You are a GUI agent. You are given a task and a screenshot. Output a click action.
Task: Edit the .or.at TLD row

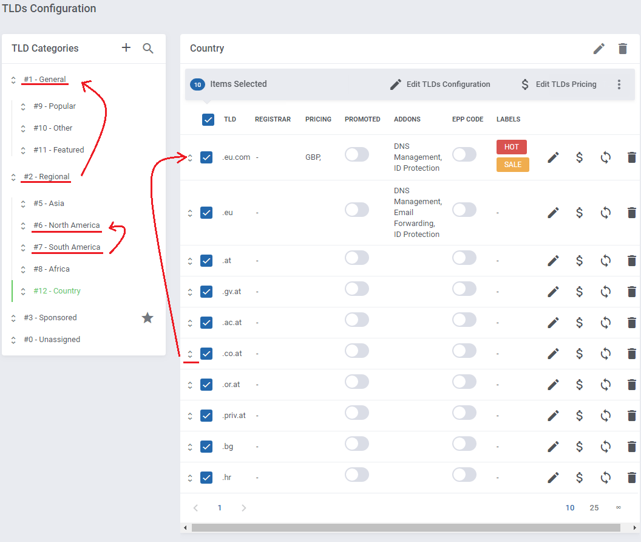(x=553, y=385)
